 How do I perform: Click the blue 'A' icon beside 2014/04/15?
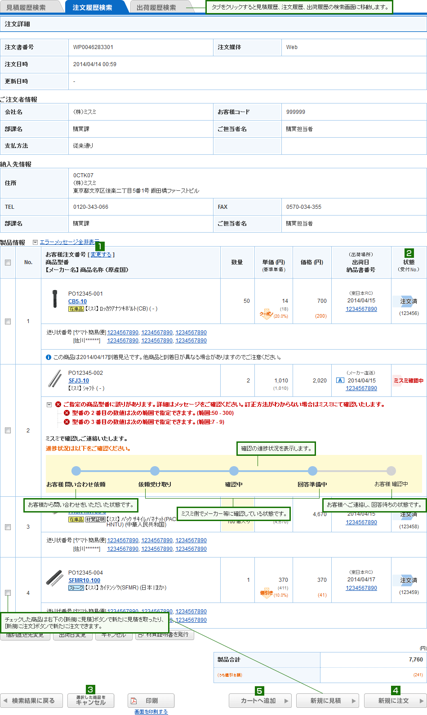pos(340,380)
